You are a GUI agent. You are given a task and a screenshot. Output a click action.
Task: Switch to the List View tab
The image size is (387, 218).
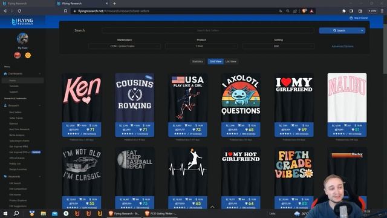231,61
